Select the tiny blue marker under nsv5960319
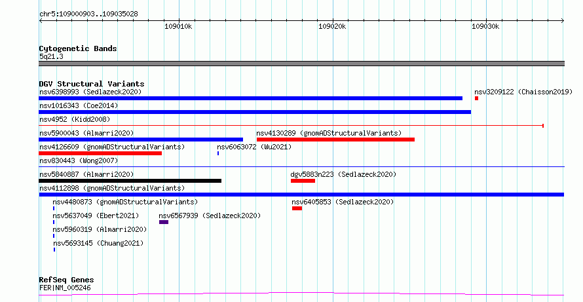The width and height of the screenshot is (583, 302). 54,236
